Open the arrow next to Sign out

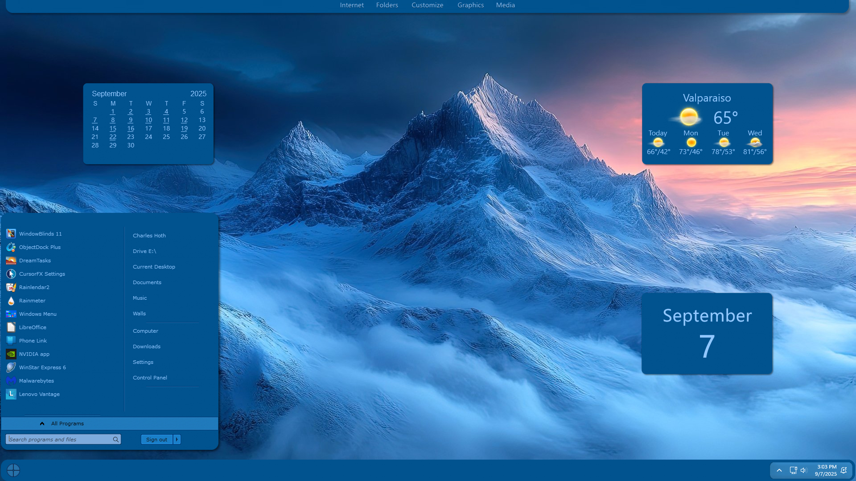[177, 440]
